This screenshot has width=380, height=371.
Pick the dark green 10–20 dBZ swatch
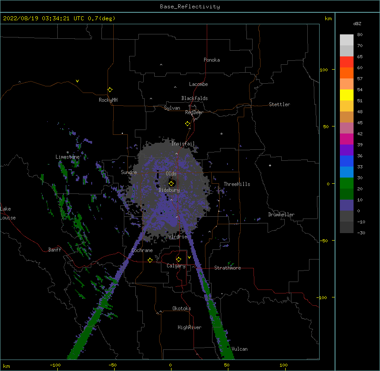pyautogui.click(x=346, y=194)
